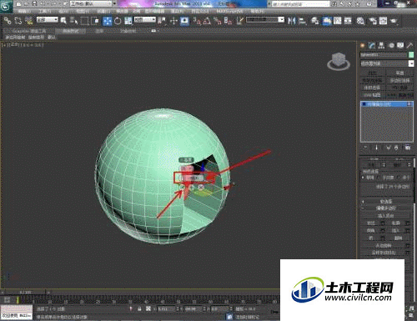Switch to the Display command panel
Screen dimensions: 417x321
point(400,45)
